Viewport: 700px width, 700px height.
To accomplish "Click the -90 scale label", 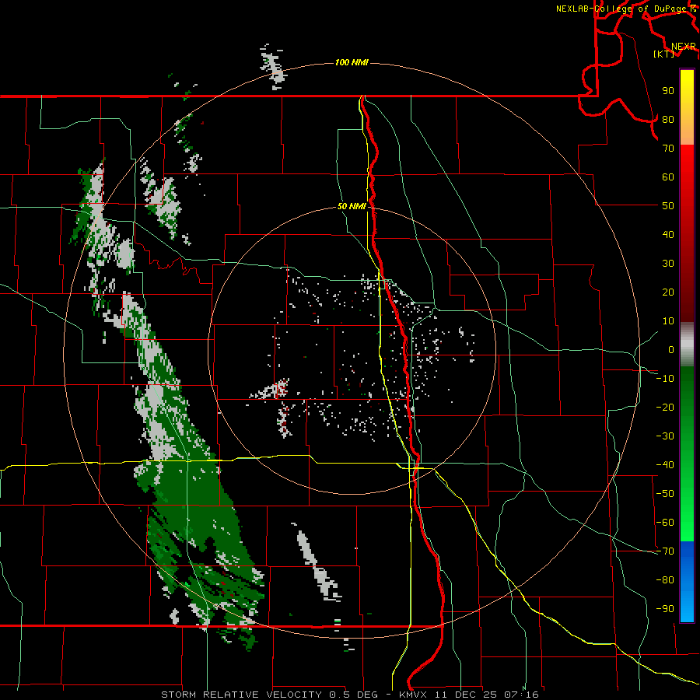I will [665, 609].
